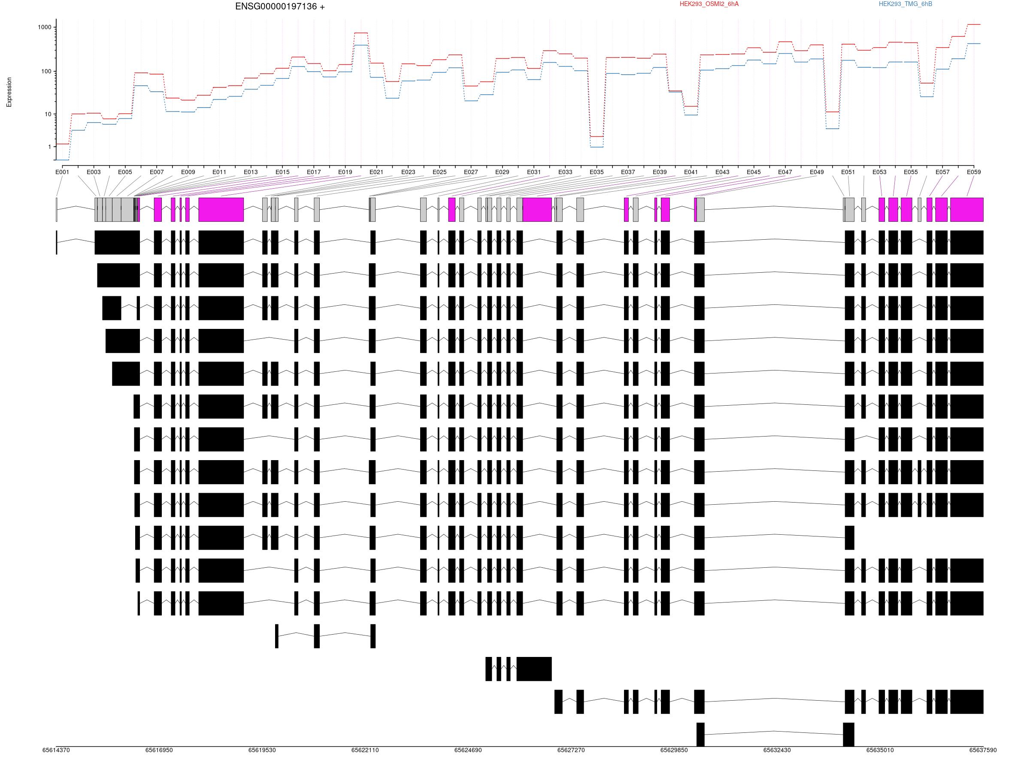The image size is (1030, 759).
Task: Select the blue HEK293_TMG_6hB legend label
Action: point(906,4)
